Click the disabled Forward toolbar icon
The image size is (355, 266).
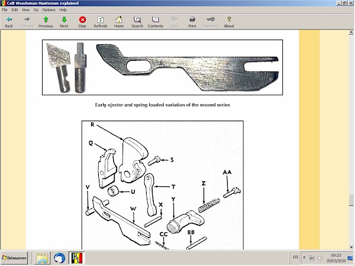click(27, 20)
